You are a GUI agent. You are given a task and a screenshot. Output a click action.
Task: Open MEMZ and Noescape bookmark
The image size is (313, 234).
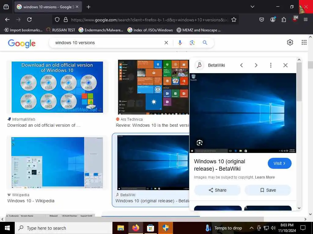pyautogui.click(x=199, y=30)
